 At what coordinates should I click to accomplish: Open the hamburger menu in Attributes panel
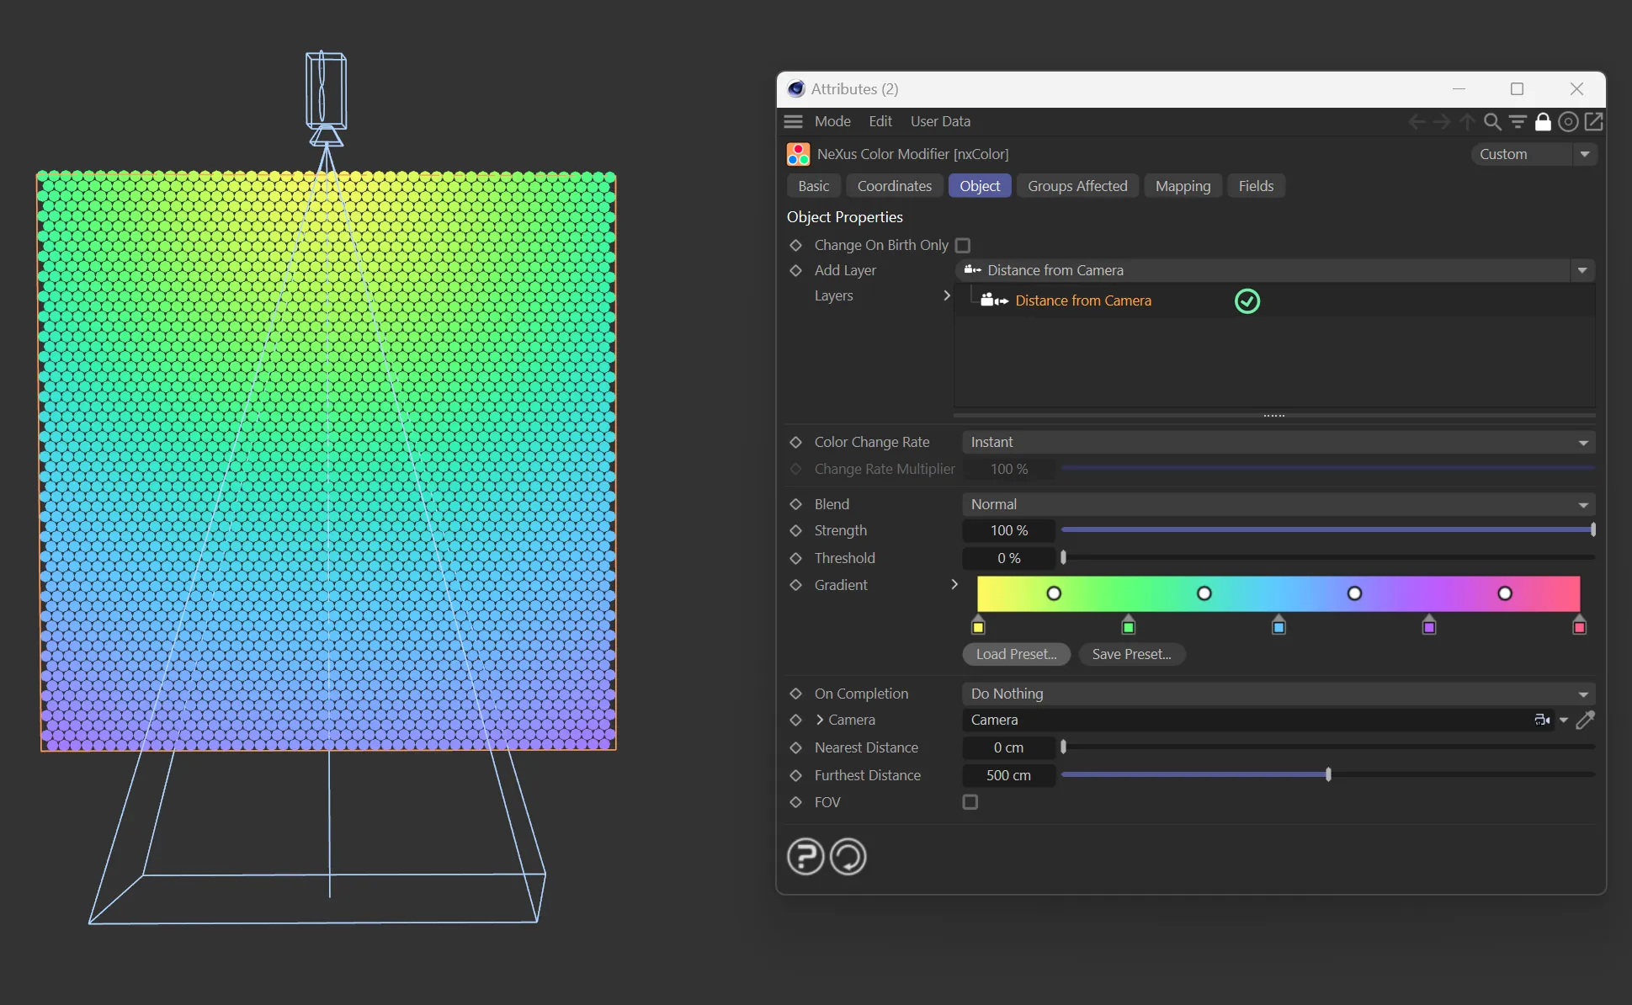pyautogui.click(x=793, y=121)
